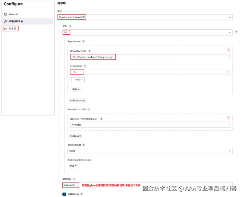Show help for 轻量级检出
This screenshot has height=197, width=242.
point(82,194)
